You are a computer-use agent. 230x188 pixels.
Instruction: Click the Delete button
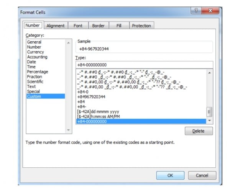(199, 131)
